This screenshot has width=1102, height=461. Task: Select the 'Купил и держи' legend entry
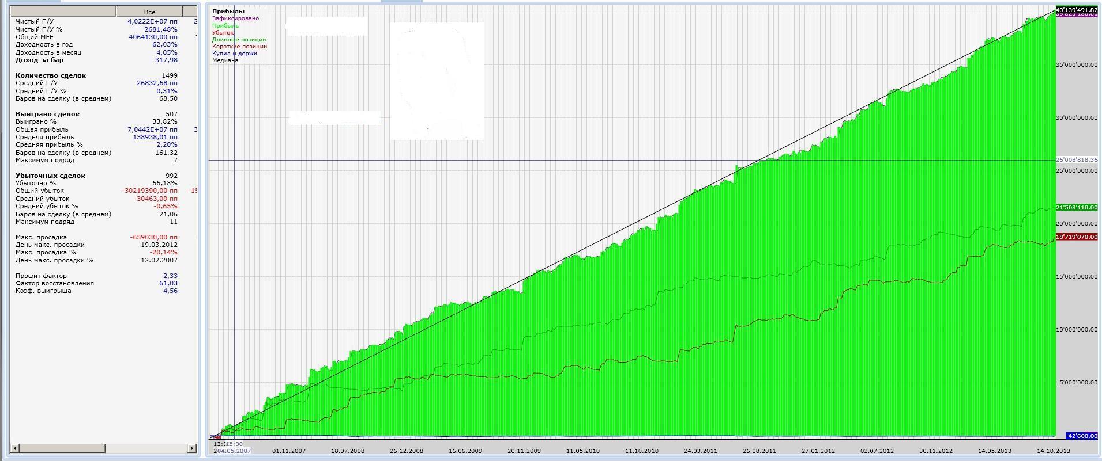[234, 53]
